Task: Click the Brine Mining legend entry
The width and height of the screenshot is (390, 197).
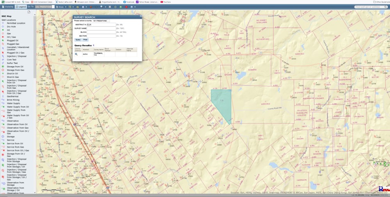Action: [11, 100]
